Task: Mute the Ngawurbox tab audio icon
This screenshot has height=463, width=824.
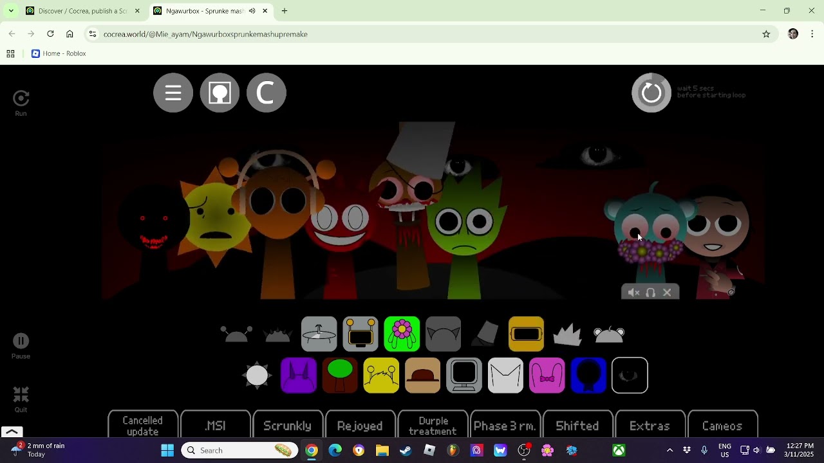Action: 252,11
